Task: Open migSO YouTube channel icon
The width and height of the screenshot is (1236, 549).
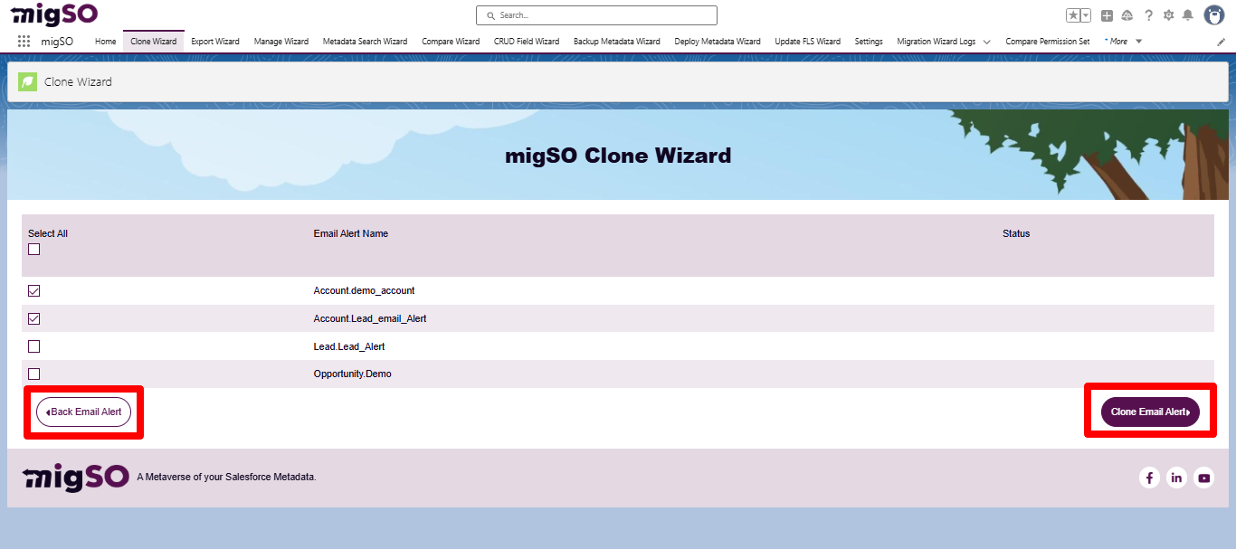Action: point(1203,478)
